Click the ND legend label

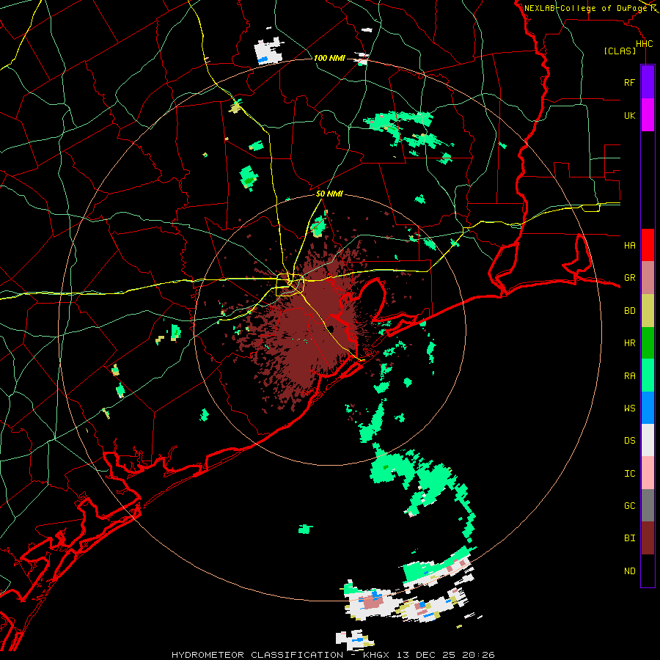(x=629, y=571)
